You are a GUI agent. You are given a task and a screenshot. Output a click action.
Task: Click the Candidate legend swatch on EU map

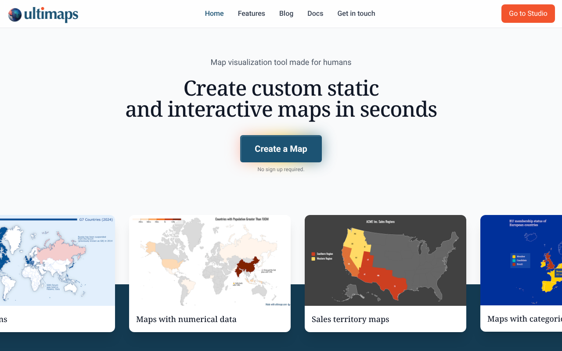pyautogui.click(x=514, y=261)
